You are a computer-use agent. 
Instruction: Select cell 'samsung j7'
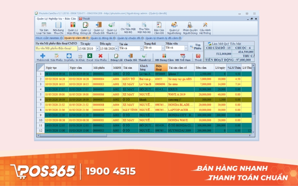[181, 100]
